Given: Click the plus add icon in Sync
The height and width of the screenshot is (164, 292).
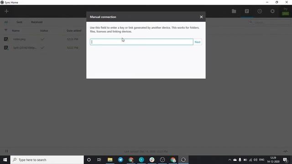Looking at the screenshot, I should coord(6,11).
